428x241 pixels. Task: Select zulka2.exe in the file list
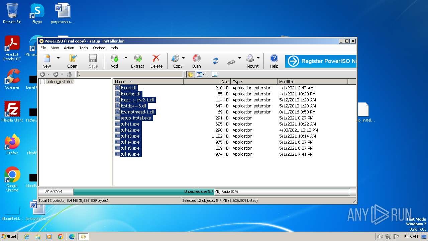tap(130, 130)
